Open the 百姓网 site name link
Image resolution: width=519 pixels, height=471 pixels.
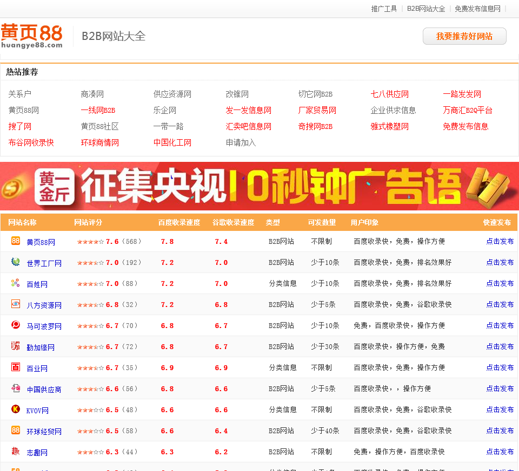coord(37,284)
